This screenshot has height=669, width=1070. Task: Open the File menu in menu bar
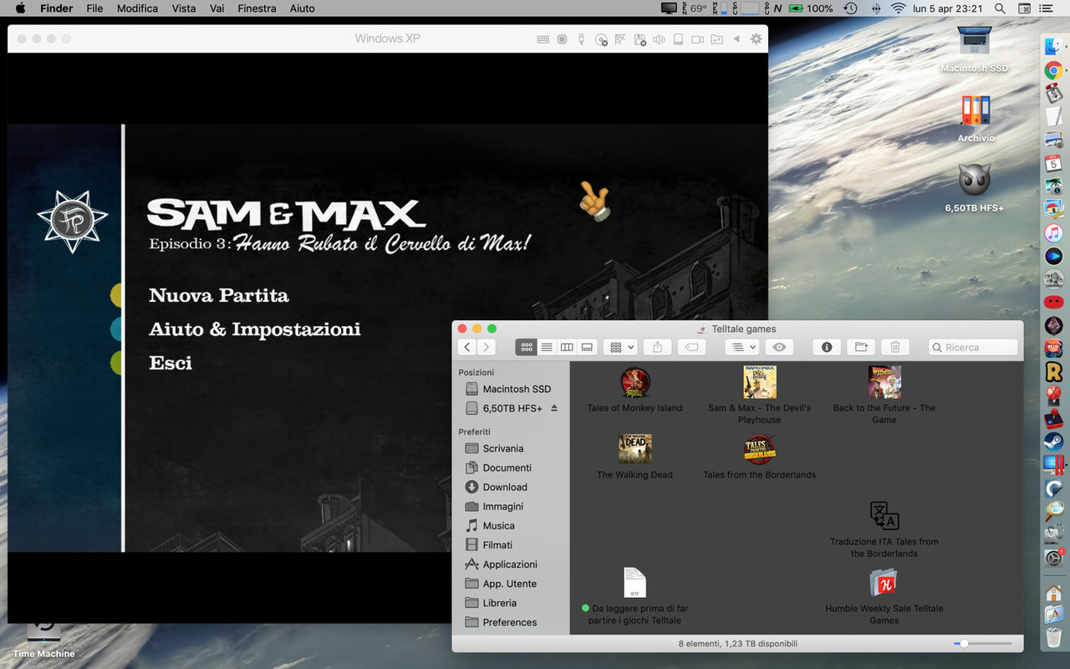tap(94, 8)
